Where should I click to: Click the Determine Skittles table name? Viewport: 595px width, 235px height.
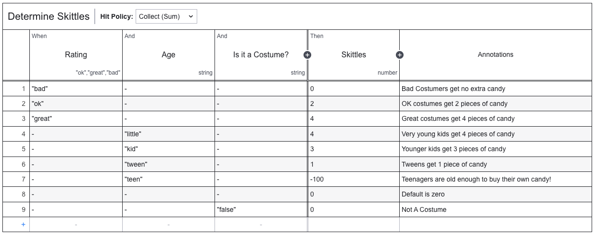[49, 16]
